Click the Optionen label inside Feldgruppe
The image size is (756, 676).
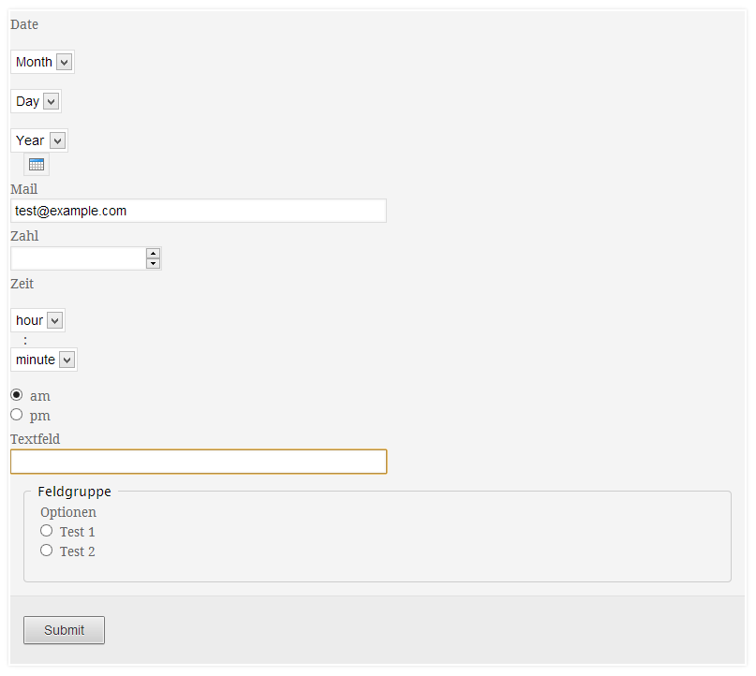[x=67, y=511]
